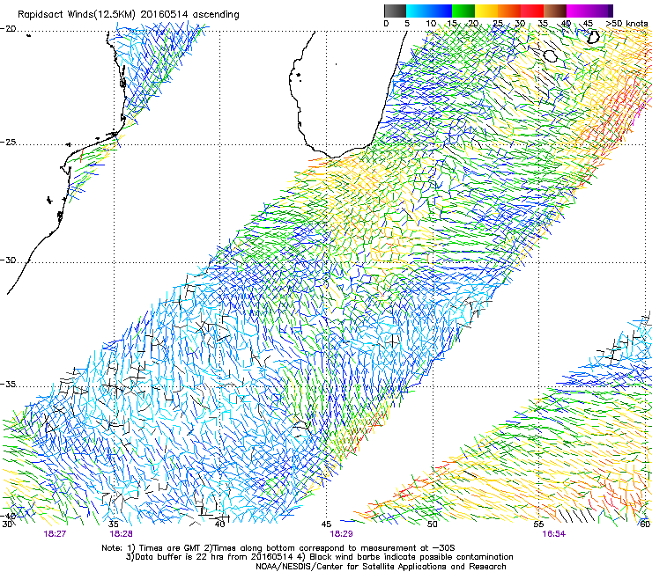This screenshot has width=652, height=572.
Task: Click the "40" longitude label on bottom axis
Action: [x=220, y=524]
